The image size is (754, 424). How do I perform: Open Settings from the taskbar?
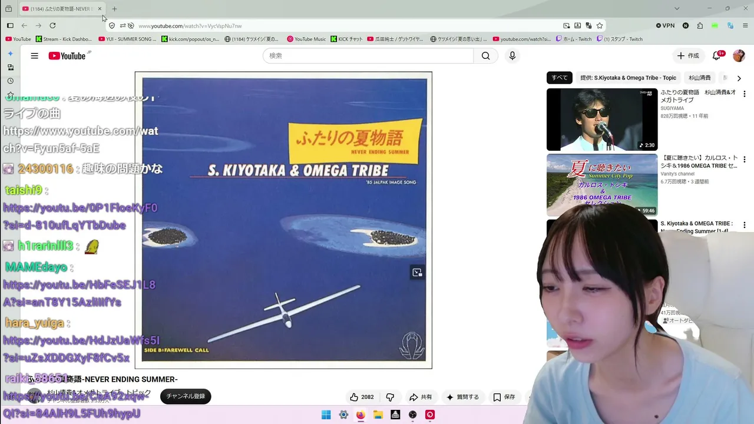point(343,415)
